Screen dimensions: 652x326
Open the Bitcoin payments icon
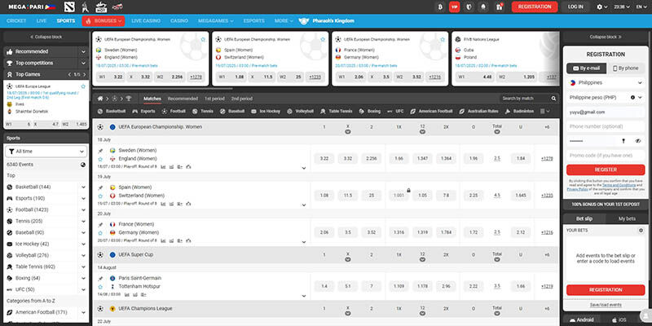point(440,7)
